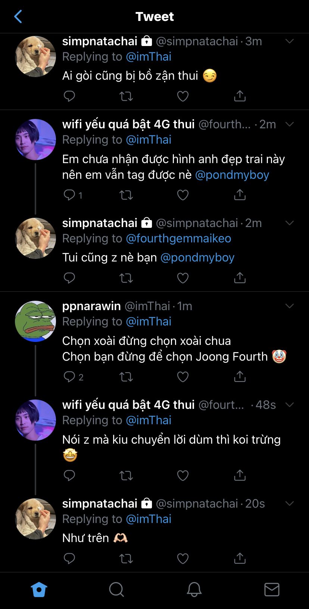
Task: Go to the Home tab in bottom bar
Action: [39, 590]
